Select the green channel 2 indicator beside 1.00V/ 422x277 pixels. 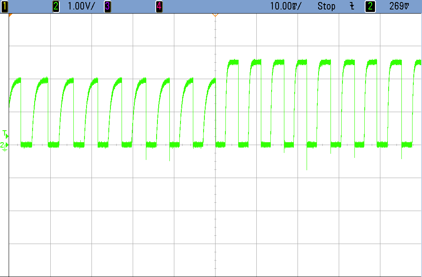coord(56,6)
